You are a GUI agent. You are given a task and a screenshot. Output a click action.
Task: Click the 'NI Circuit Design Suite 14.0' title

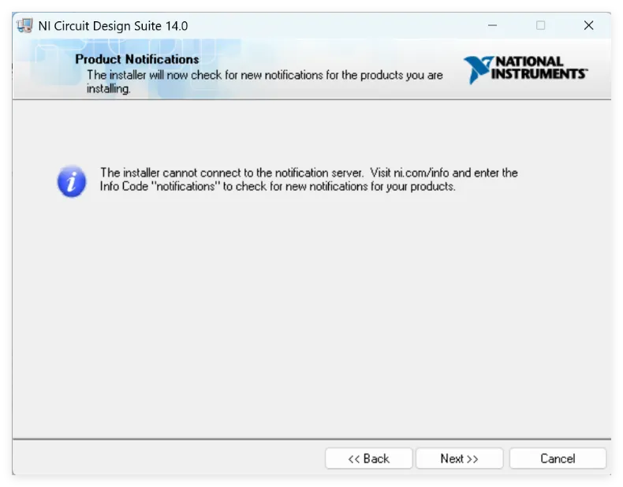[113, 26]
